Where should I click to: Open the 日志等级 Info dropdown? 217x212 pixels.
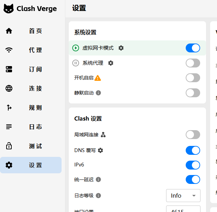click(183, 196)
